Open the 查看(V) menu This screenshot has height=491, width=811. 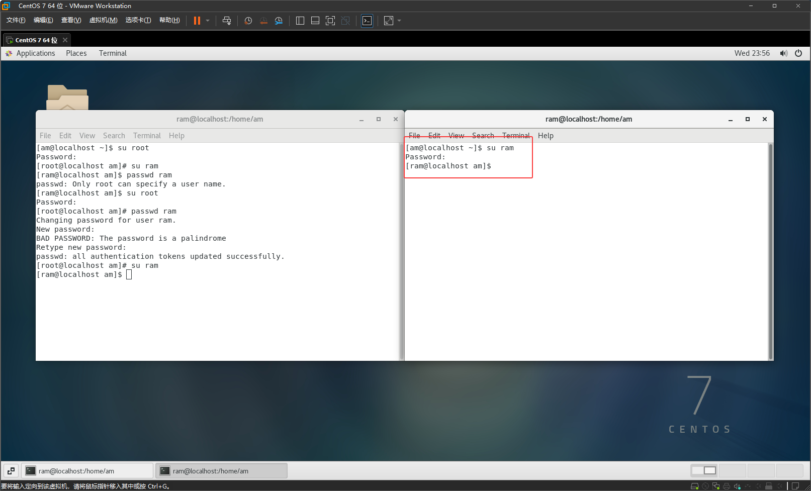pos(71,20)
